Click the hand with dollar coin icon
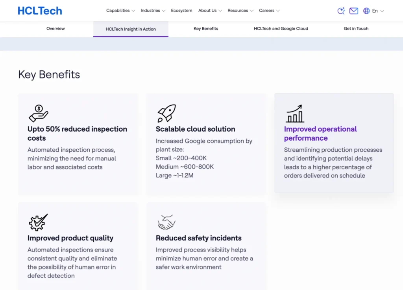The width and height of the screenshot is (403, 290). tap(39, 113)
